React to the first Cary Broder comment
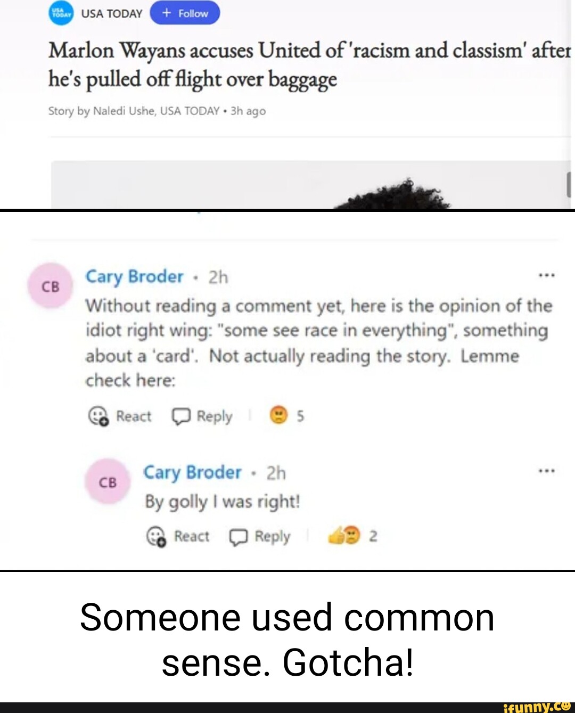Image resolution: width=575 pixels, height=713 pixels. tap(119, 416)
